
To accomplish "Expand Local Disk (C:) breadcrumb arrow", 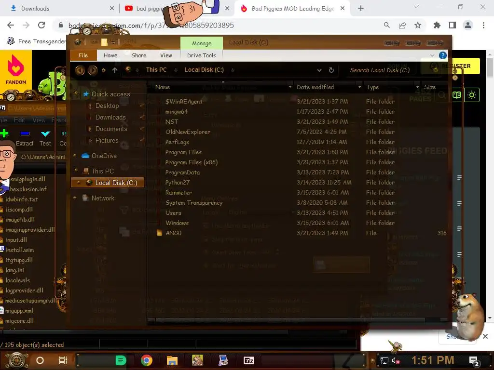I will point(233,70).
